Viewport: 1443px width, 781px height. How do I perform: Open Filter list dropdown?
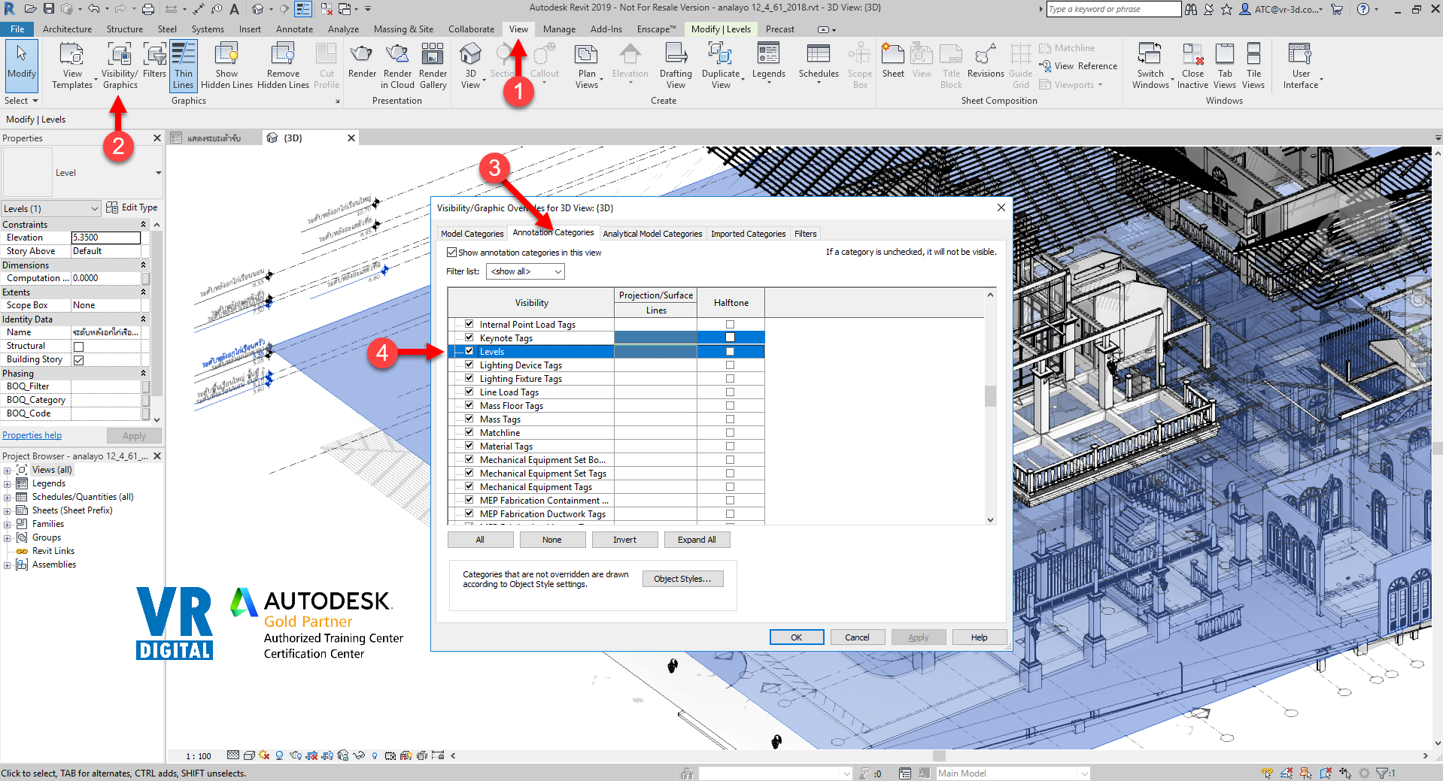pos(525,271)
